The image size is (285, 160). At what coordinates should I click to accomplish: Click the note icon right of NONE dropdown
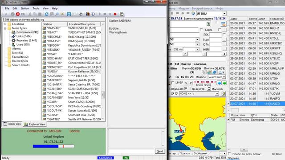223,94
